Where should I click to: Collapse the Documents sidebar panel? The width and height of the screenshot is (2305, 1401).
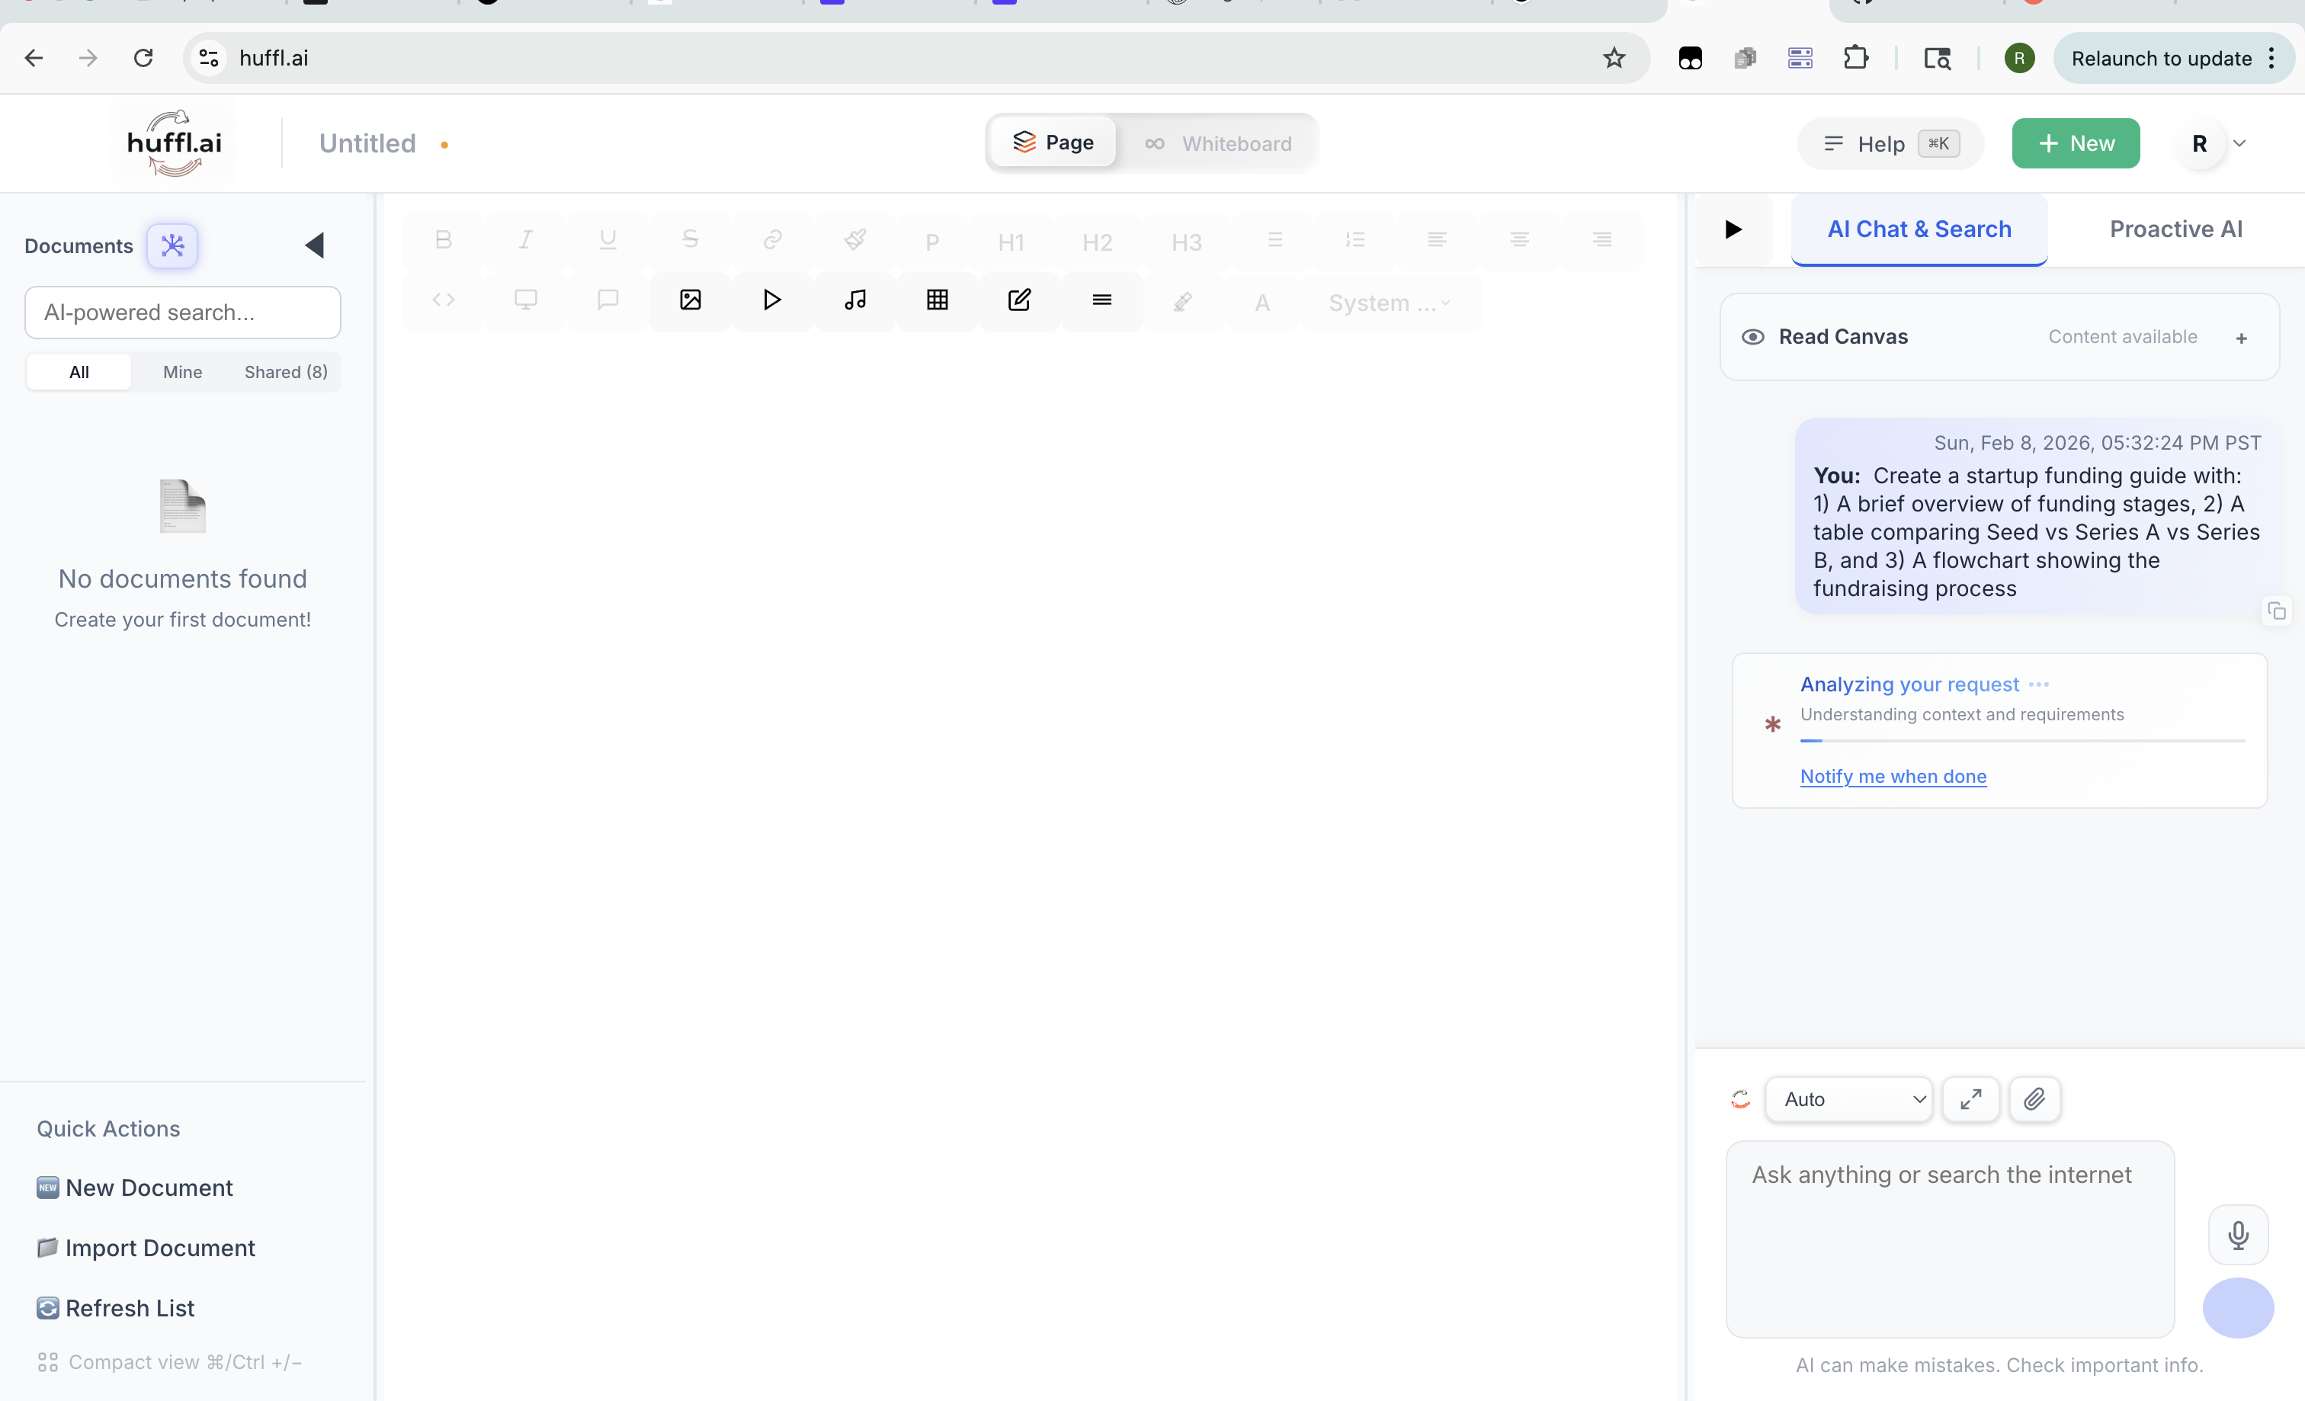point(314,245)
